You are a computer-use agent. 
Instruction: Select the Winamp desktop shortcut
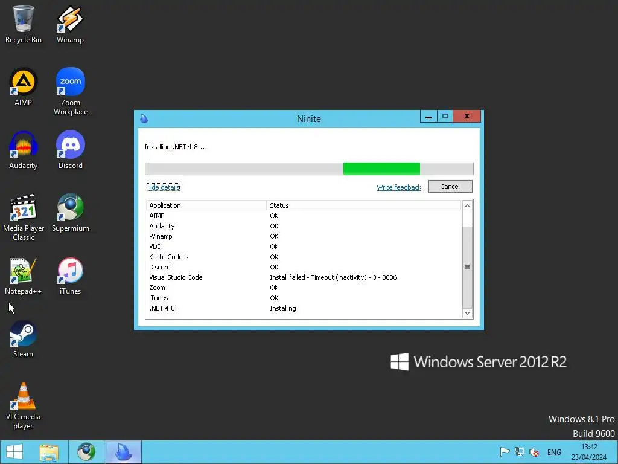pyautogui.click(x=70, y=24)
